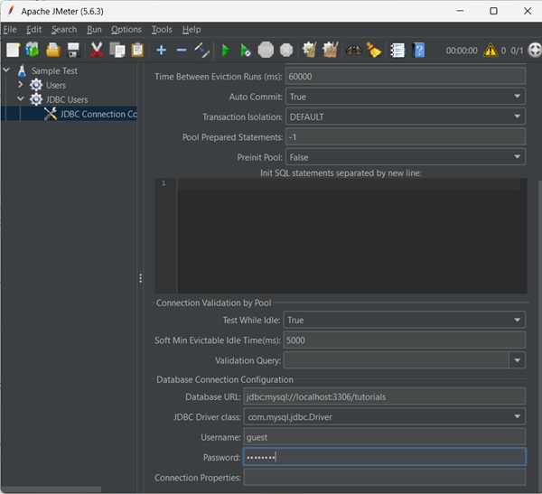Start the test with green play icon
The image size is (542, 494).
pyautogui.click(x=225, y=50)
